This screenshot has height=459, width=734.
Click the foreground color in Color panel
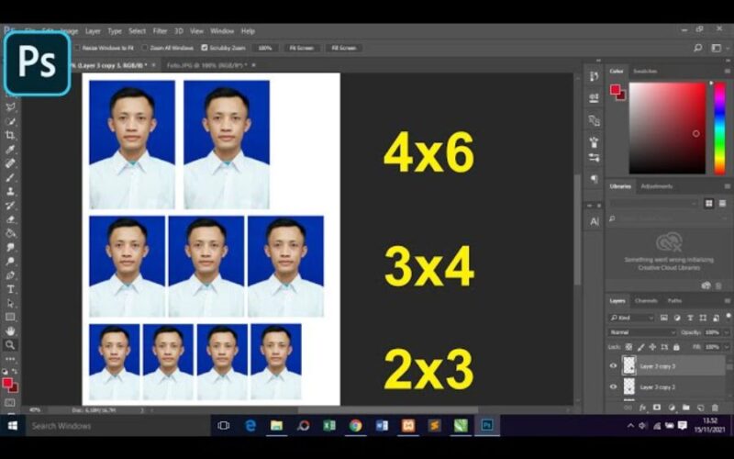615,89
